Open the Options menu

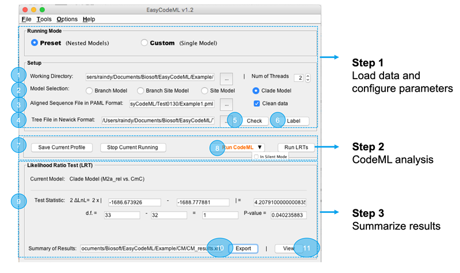[x=67, y=19]
